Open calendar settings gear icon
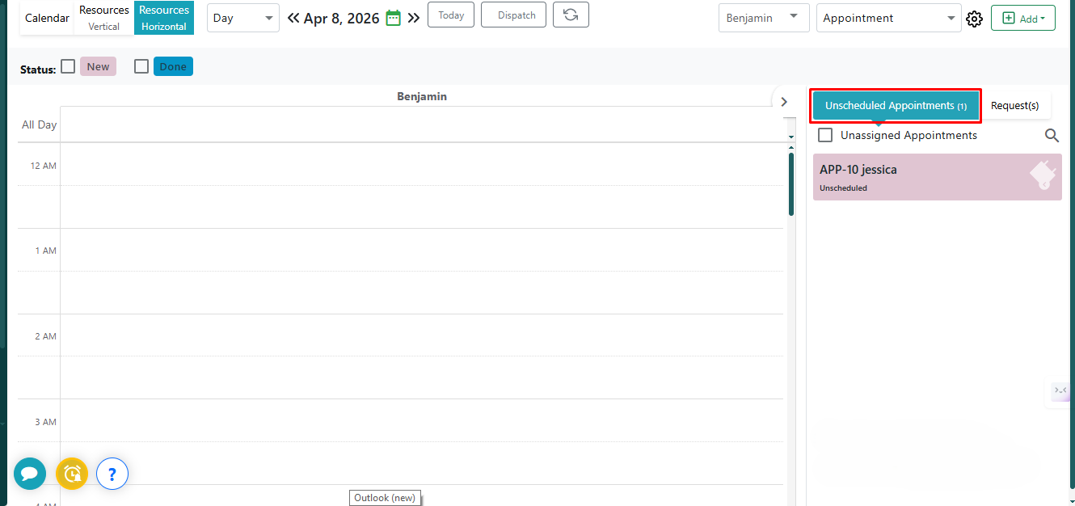1075x506 pixels. click(974, 19)
